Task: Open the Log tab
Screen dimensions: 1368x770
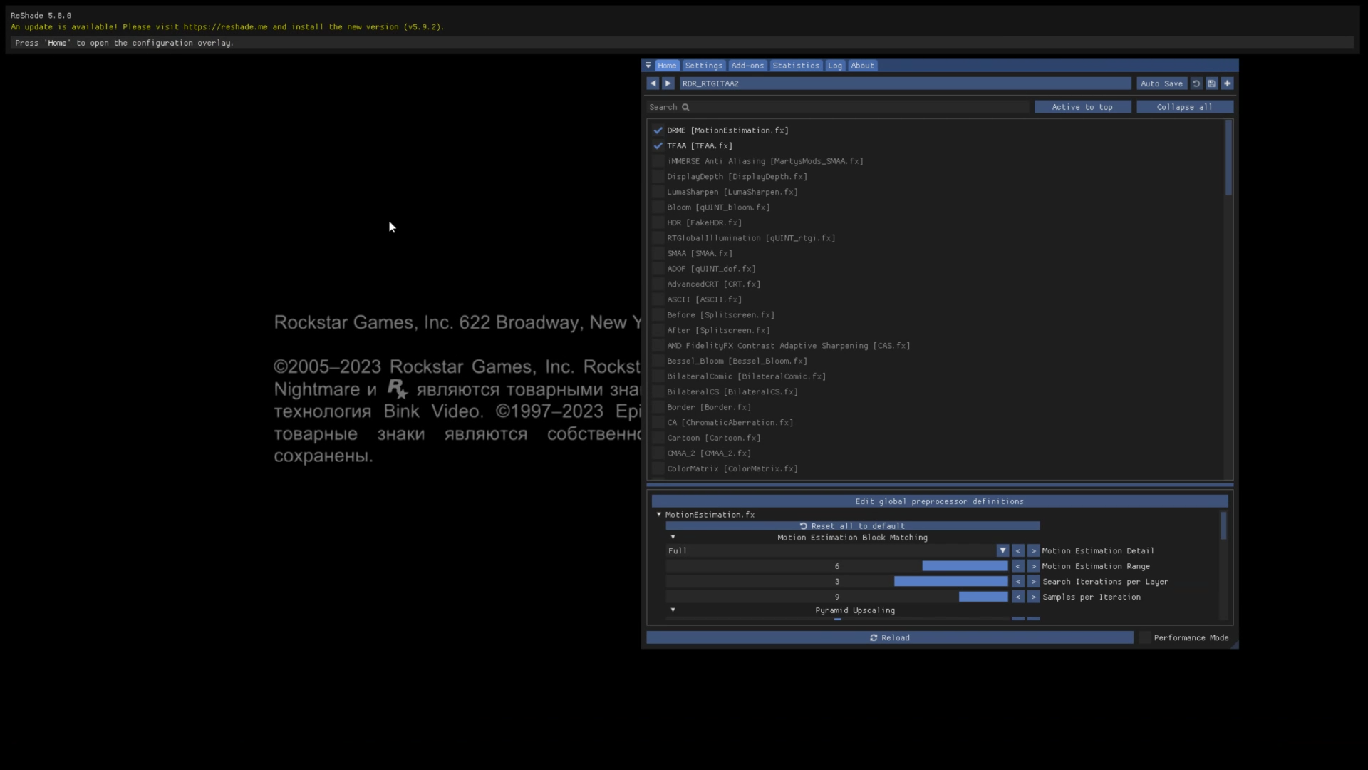Action: click(835, 66)
